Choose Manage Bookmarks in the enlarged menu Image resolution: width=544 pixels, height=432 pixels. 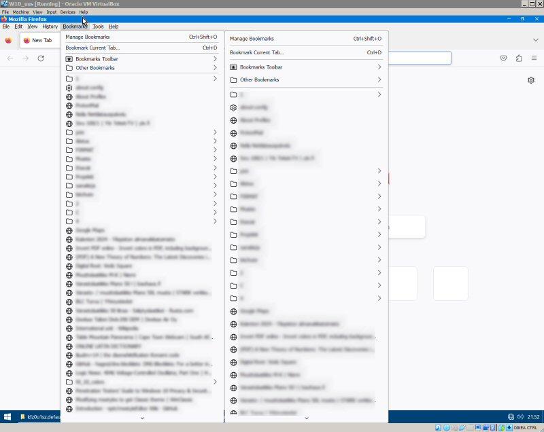[x=305, y=39]
